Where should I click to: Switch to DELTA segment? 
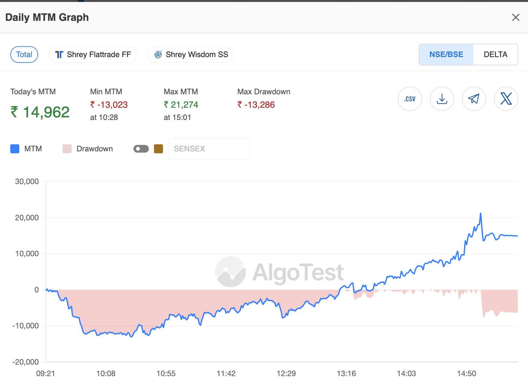point(495,55)
